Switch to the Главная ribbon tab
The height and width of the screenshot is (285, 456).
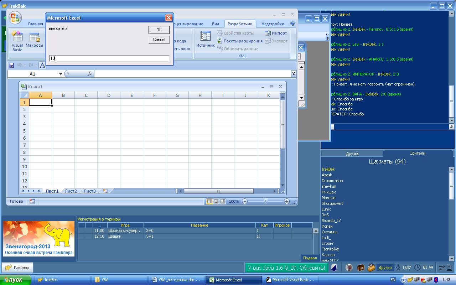(x=36, y=24)
